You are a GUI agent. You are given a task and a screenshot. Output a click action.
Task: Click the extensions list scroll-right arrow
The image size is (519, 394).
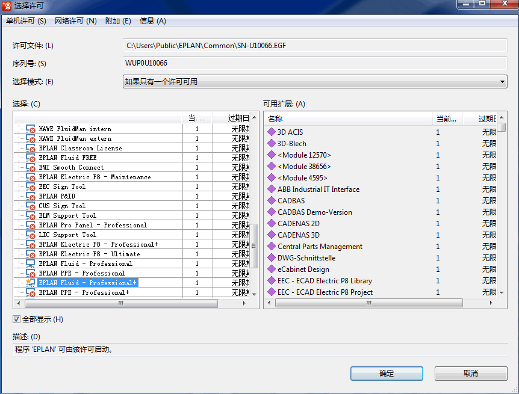click(x=491, y=303)
